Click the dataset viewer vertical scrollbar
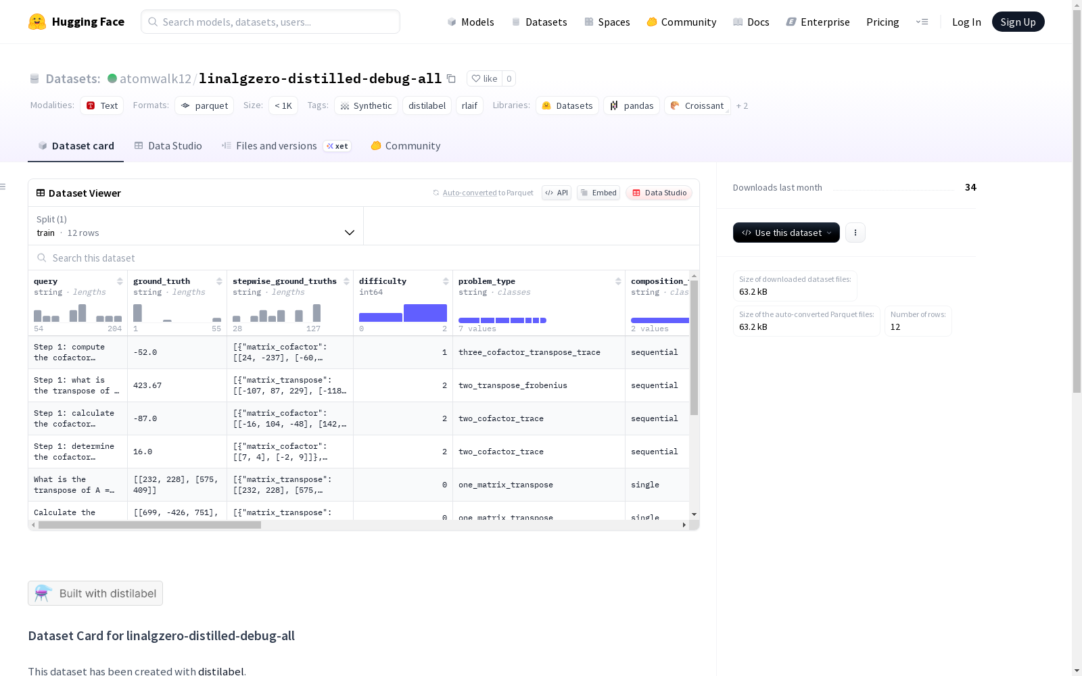The image size is (1082, 676). (x=694, y=347)
